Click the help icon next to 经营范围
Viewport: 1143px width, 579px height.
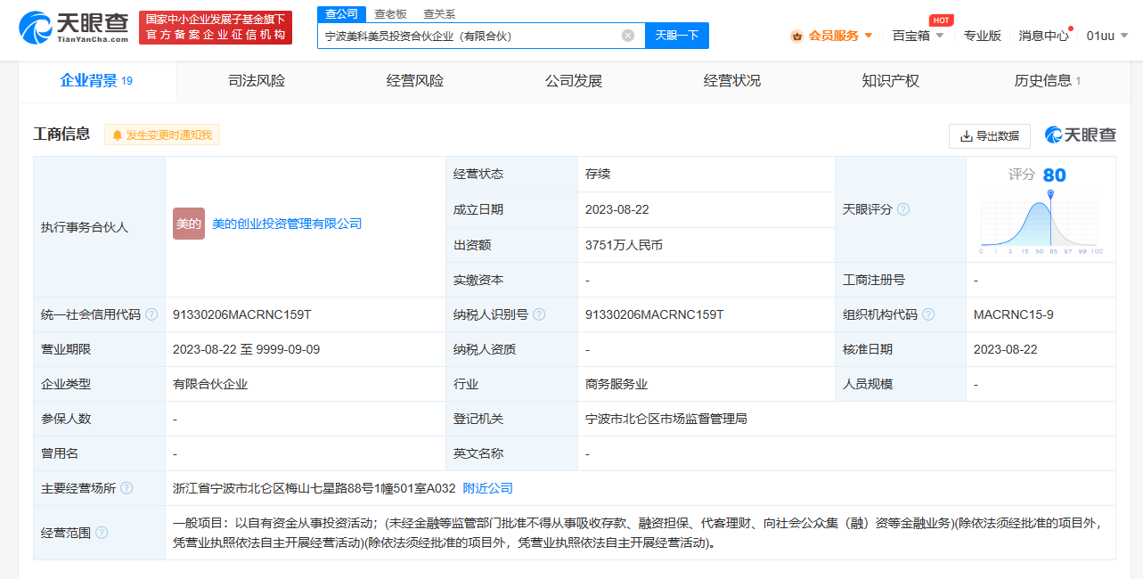[x=102, y=533]
